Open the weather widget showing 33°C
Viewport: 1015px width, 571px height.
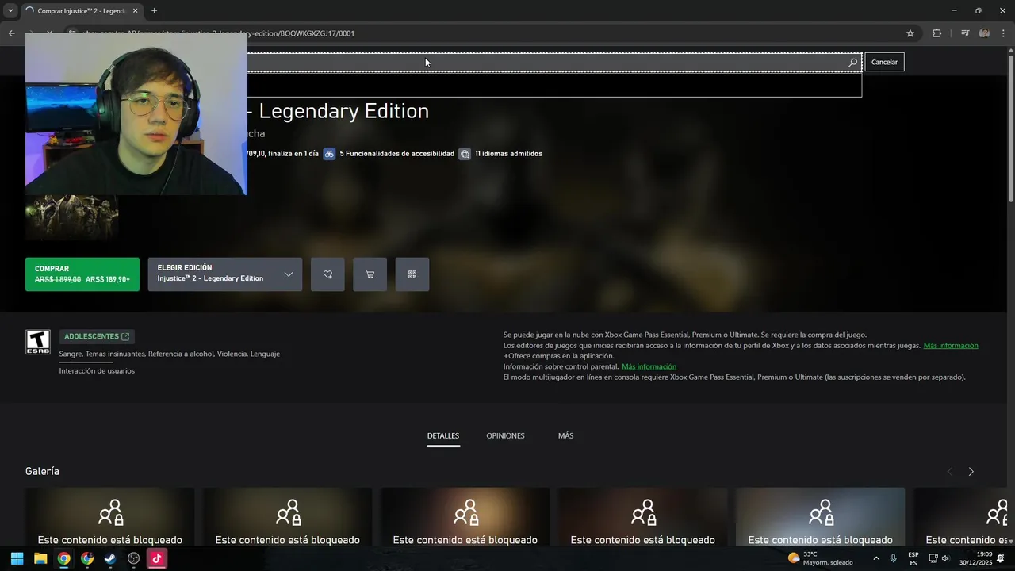coord(821,558)
